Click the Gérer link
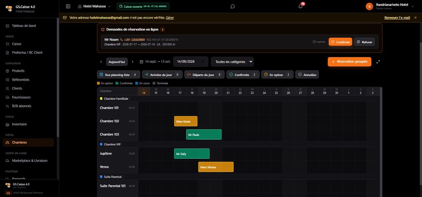Image resolution: width=422 pixels, height=197 pixels. tap(170, 17)
